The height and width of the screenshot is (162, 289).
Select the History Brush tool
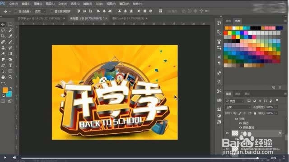pos(10,48)
